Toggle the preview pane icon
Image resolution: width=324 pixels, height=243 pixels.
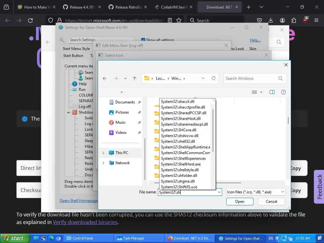272,92
